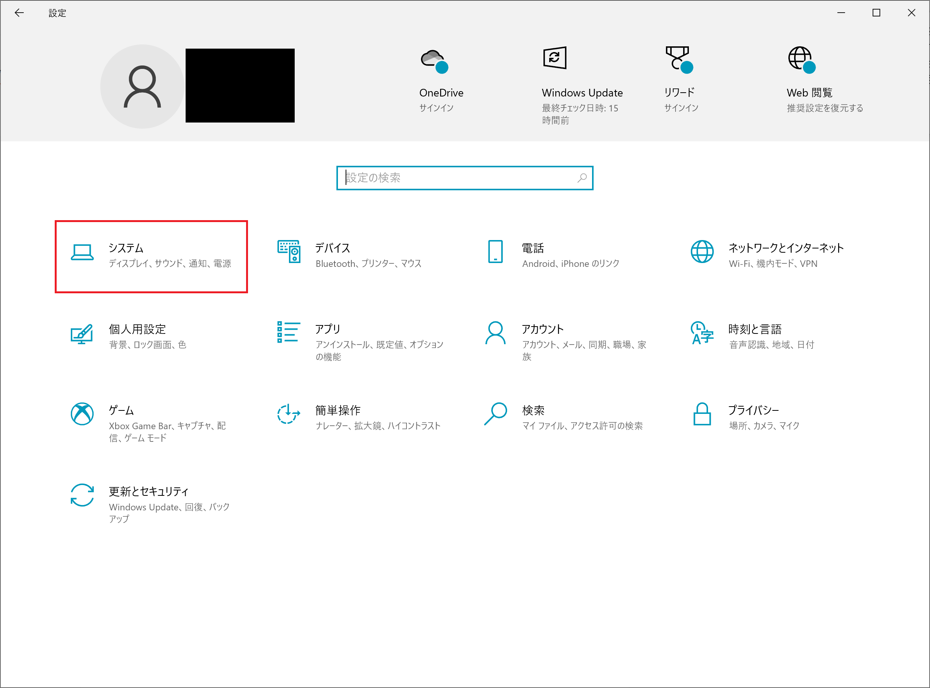The width and height of the screenshot is (930, 688).
Task: Open the システム category title
Action: [x=126, y=248]
